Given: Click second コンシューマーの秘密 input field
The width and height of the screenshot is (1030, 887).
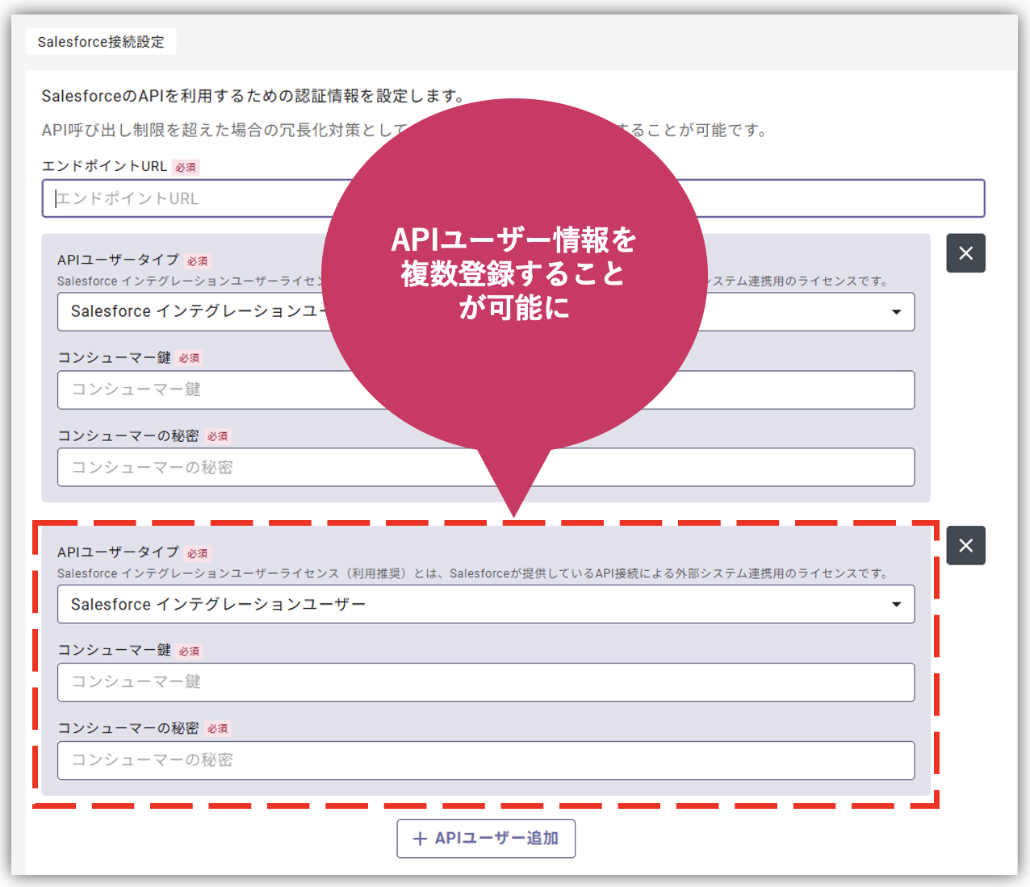Looking at the screenshot, I should (x=486, y=760).
